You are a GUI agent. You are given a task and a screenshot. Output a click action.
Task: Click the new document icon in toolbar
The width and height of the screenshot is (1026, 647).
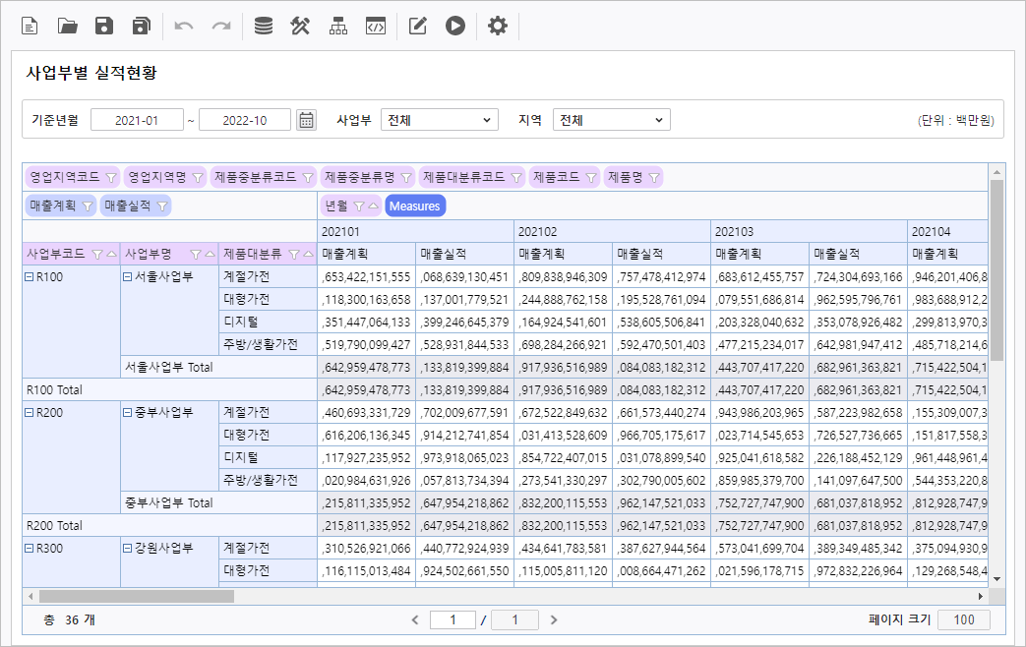point(30,27)
